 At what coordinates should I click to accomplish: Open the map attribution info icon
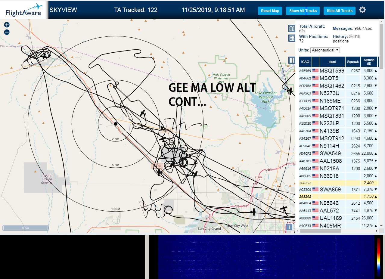289,227
